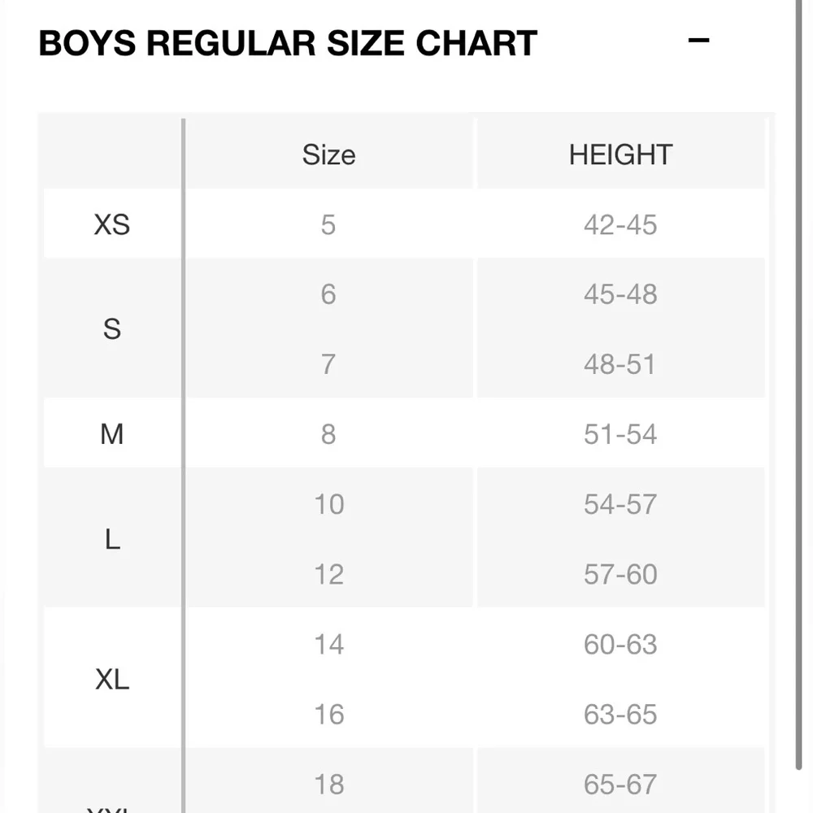Click the 42-45 height value

click(620, 224)
